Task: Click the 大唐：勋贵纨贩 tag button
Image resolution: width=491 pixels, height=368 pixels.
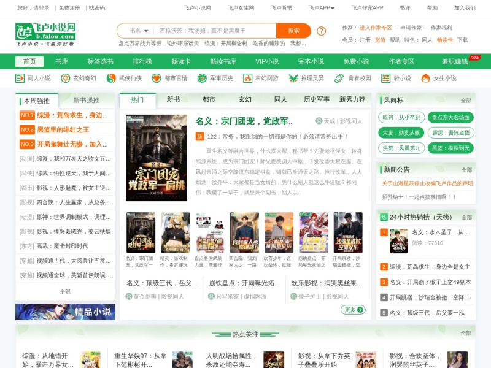Action: point(401,132)
